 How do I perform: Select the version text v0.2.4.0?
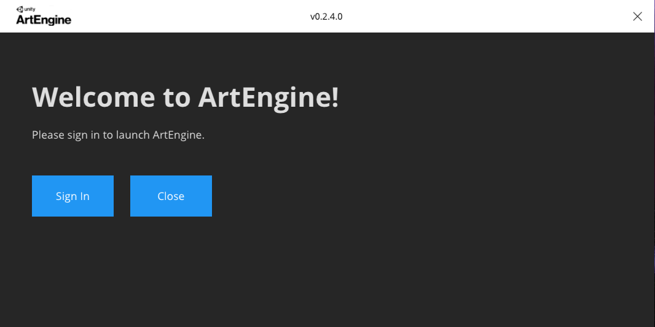(x=326, y=17)
